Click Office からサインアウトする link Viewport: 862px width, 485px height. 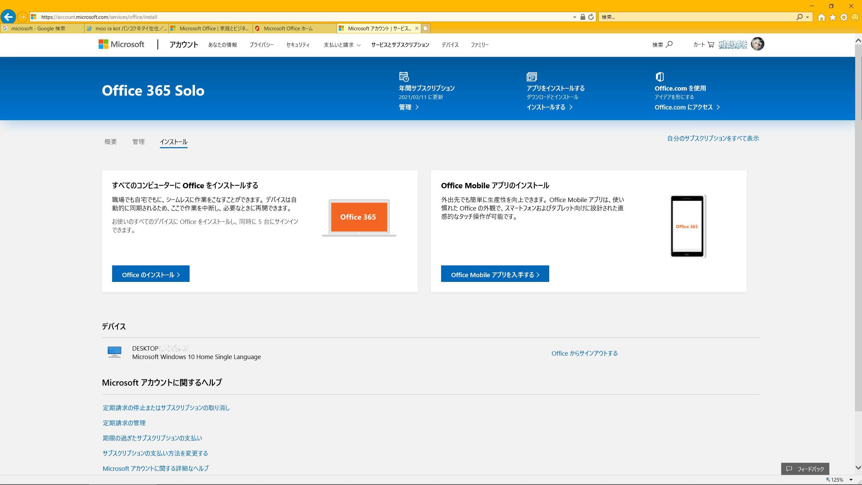tap(585, 353)
